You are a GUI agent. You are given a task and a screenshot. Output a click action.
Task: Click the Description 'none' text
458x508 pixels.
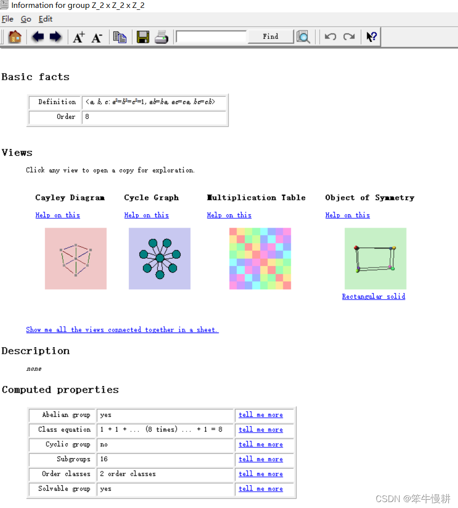pyautogui.click(x=34, y=369)
